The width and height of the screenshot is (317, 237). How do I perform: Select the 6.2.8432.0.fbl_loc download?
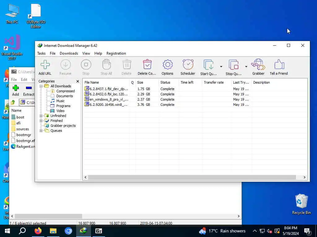point(108,94)
